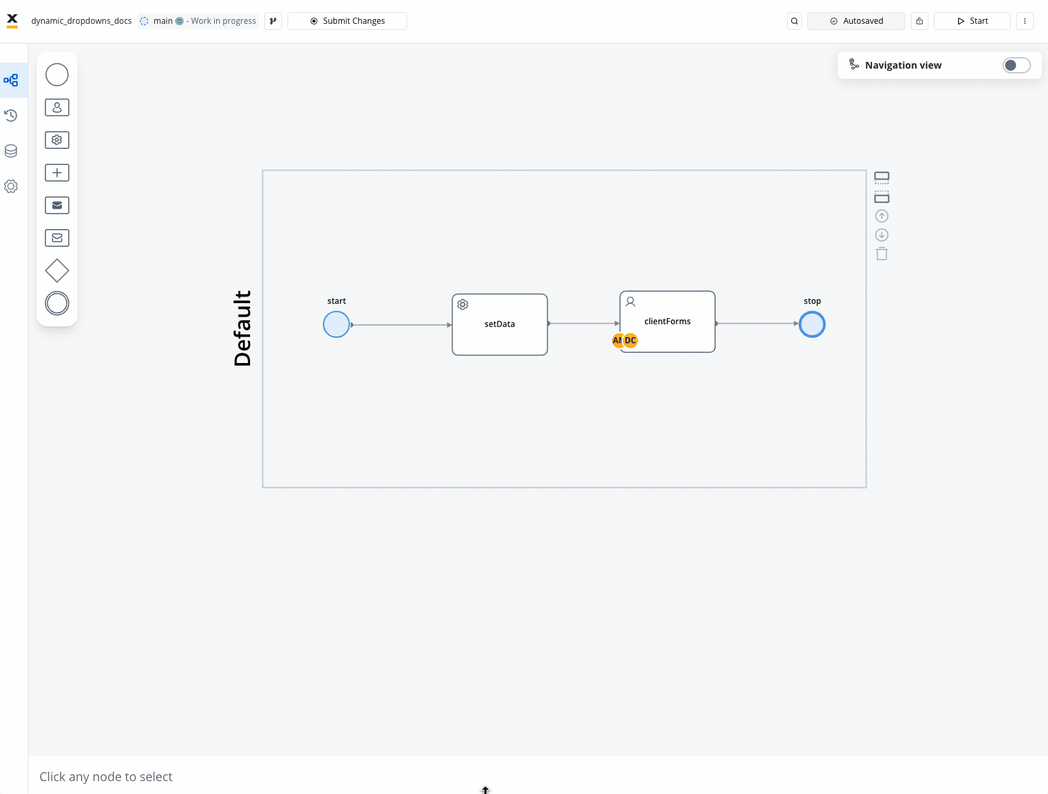Move swimlane down arrow icon
Image resolution: width=1048 pixels, height=794 pixels.
881,235
